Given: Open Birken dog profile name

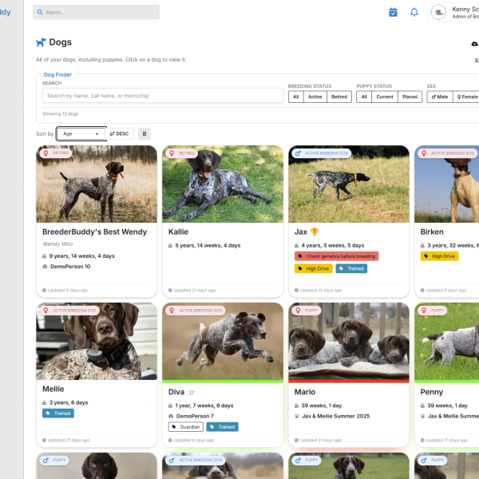Looking at the screenshot, I should tap(432, 232).
